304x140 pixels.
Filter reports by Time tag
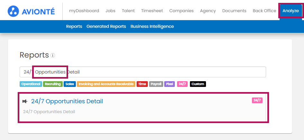pyautogui.click(x=142, y=84)
